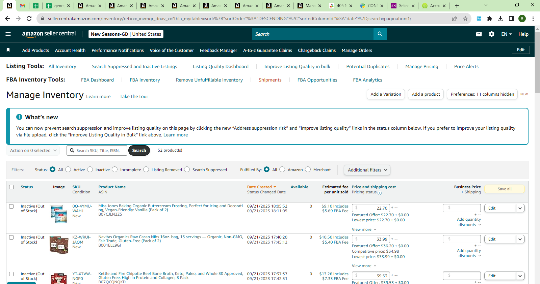The image size is (540, 284).
Task: Open Edit dropdown arrow for Navitas row
Action: pos(520,239)
